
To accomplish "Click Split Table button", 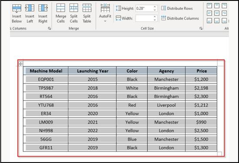I will point(87,13).
